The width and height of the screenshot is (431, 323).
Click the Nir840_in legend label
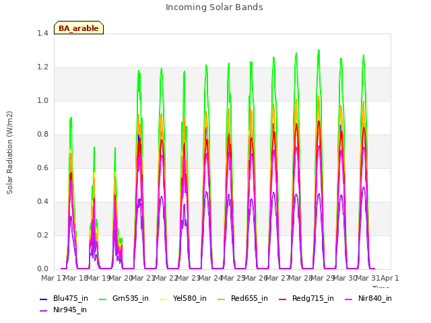[375, 298]
